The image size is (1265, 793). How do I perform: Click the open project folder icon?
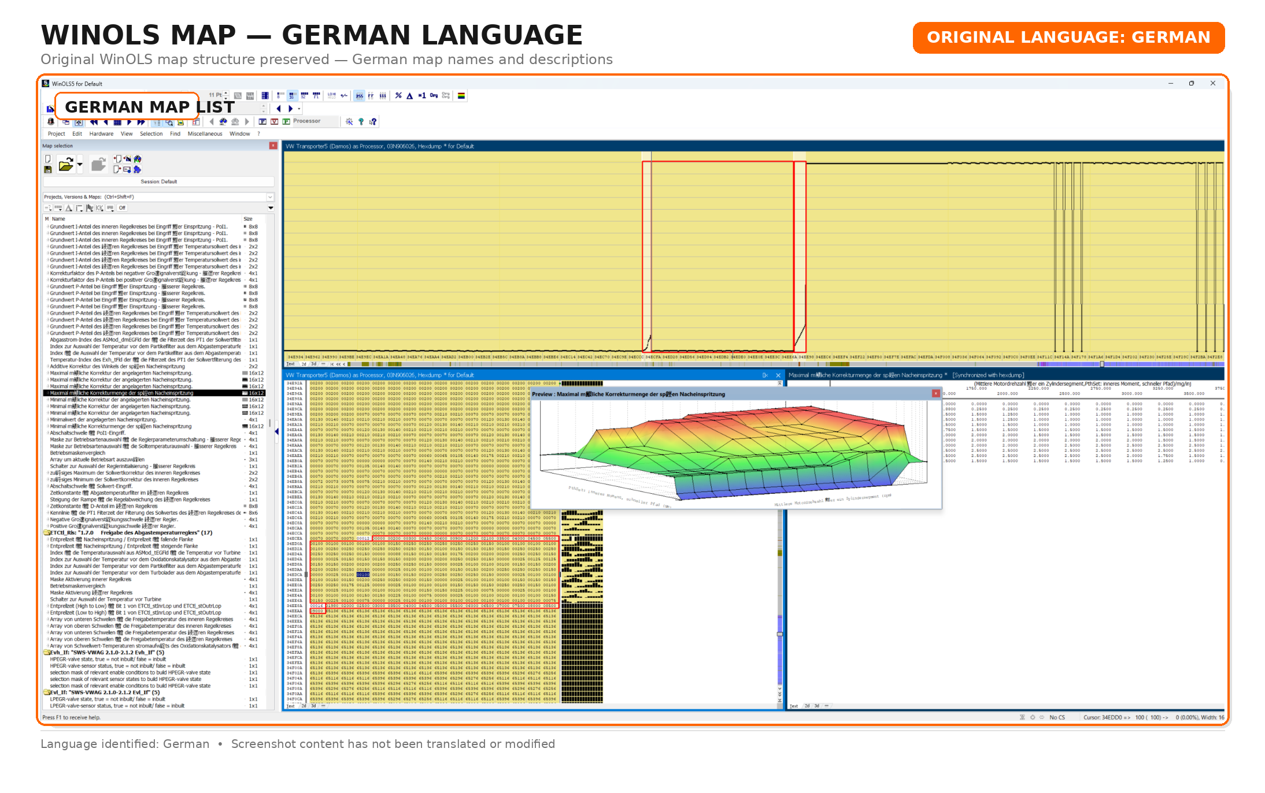[66, 165]
